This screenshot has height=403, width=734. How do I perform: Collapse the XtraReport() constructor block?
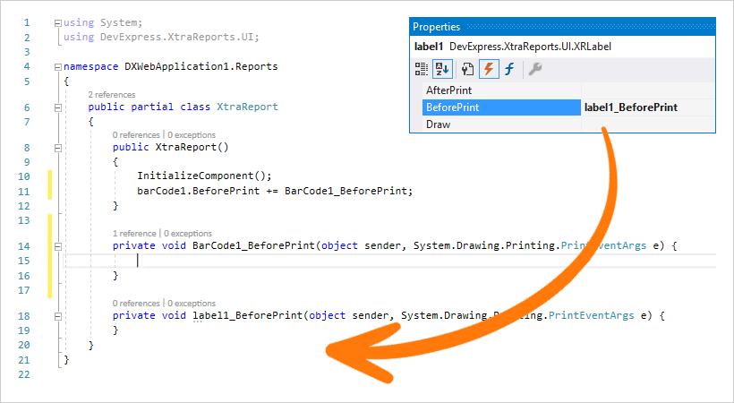(x=57, y=148)
